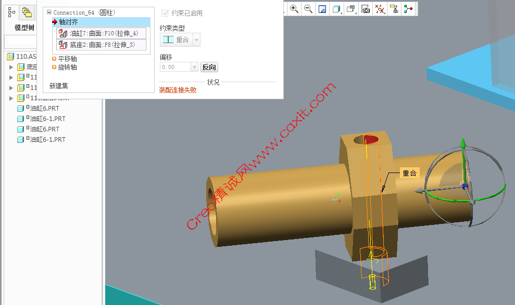
Task: Select reference 底座2:曲面:F8(拉伸_3)
Action: 101,45
